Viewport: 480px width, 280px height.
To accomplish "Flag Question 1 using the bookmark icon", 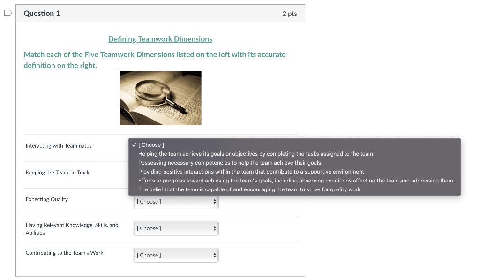I will pyautogui.click(x=7, y=13).
